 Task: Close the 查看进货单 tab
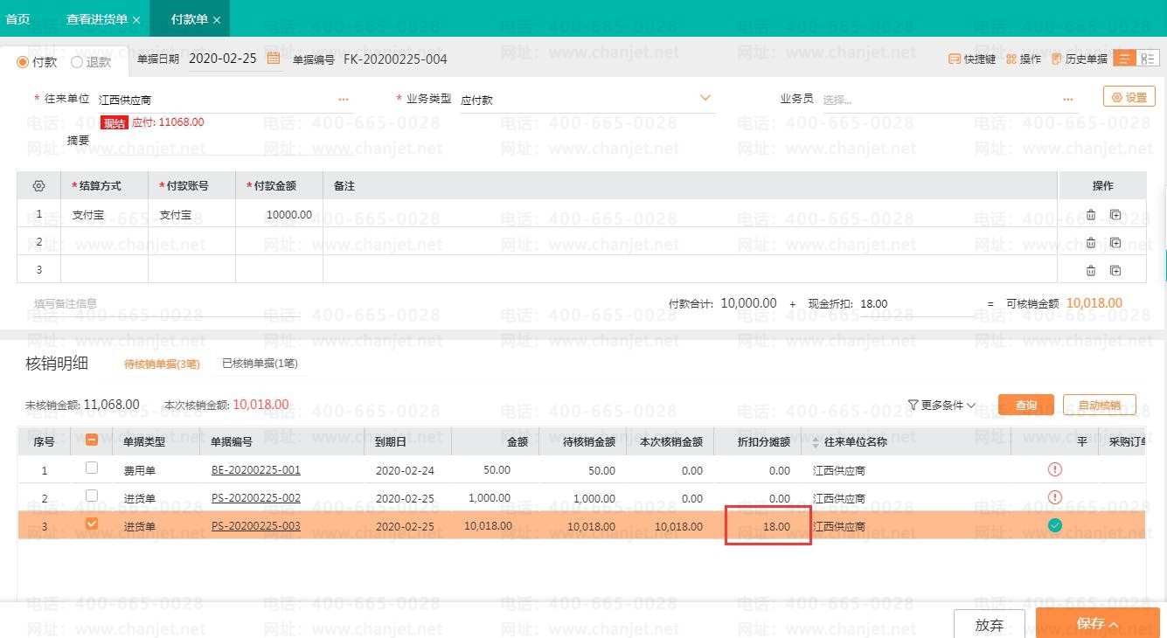136,19
